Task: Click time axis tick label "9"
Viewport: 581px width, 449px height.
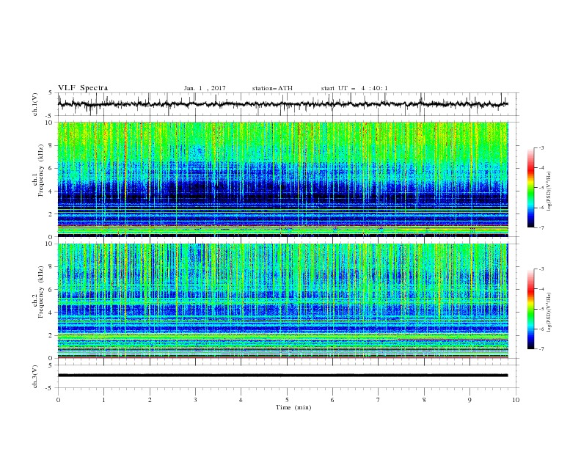Action: (469, 400)
